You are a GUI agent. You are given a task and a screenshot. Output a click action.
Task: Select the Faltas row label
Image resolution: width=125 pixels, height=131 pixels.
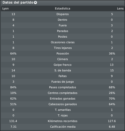pos(63,76)
